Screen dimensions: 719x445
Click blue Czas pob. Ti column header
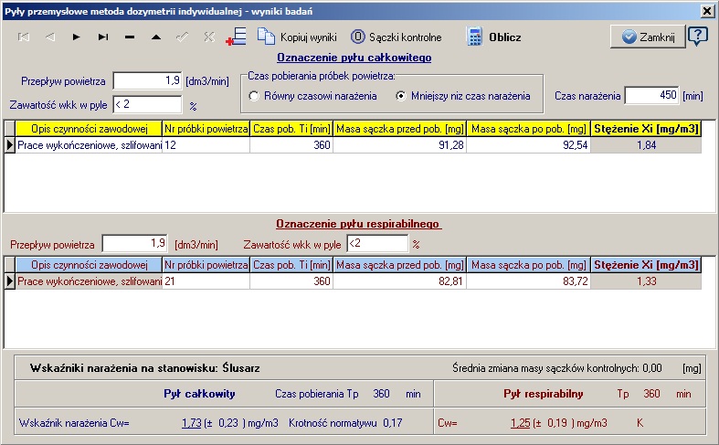pos(291,265)
